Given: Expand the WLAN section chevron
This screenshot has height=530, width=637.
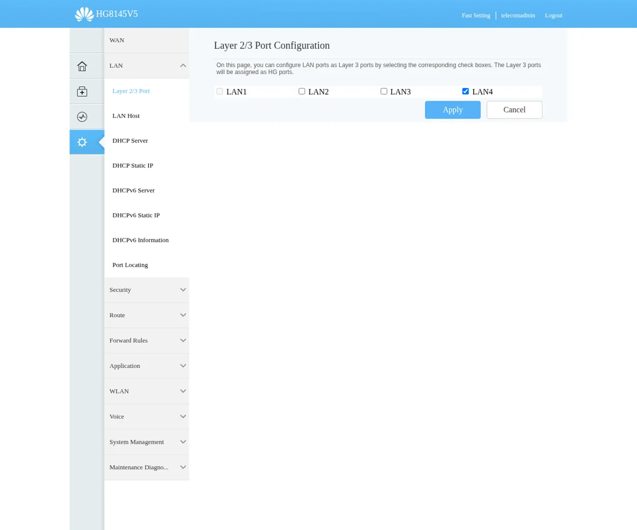Looking at the screenshot, I should click(x=183, y=391).
